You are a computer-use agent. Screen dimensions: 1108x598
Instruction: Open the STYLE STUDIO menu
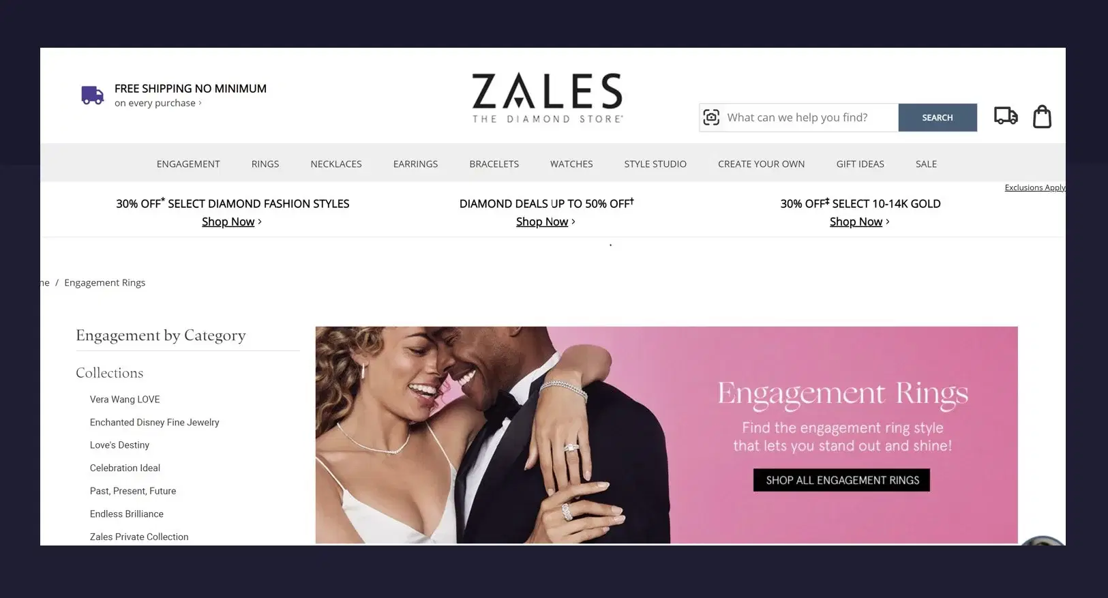655,164
